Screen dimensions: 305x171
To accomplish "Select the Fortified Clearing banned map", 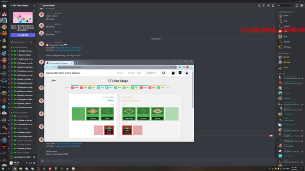I will point(127,130).
